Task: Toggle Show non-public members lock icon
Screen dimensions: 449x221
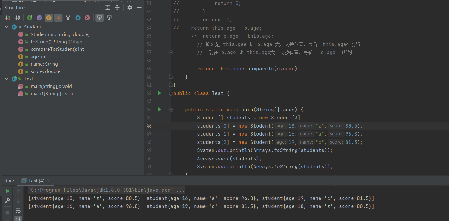Action: pyautogui.click(x=58, y=18)
